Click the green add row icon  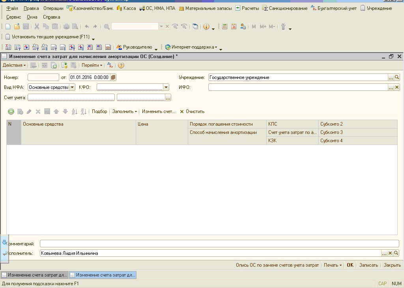coord(11,111)
